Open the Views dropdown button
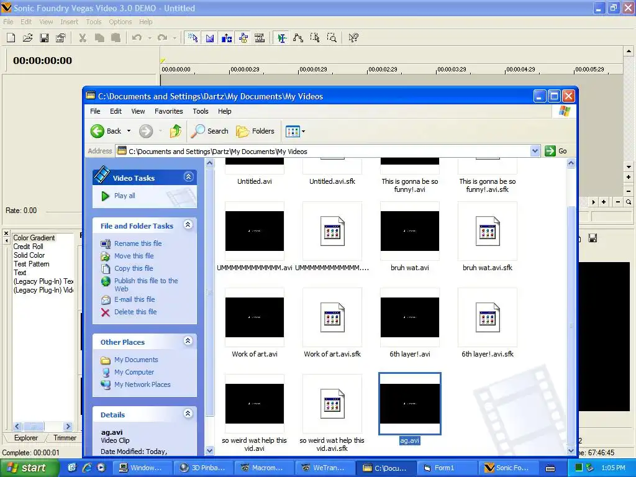636x477 pixels. [295, 131]
